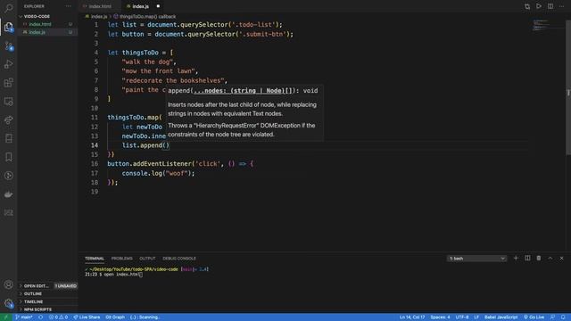
Task: Open the Source Control view icon
Action: (8, 45)
